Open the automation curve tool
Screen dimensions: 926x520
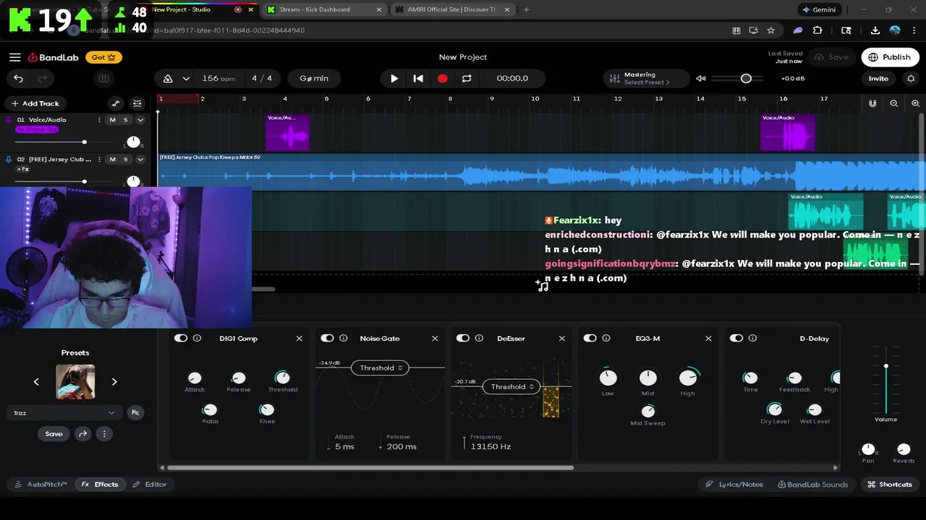[116, 103]
